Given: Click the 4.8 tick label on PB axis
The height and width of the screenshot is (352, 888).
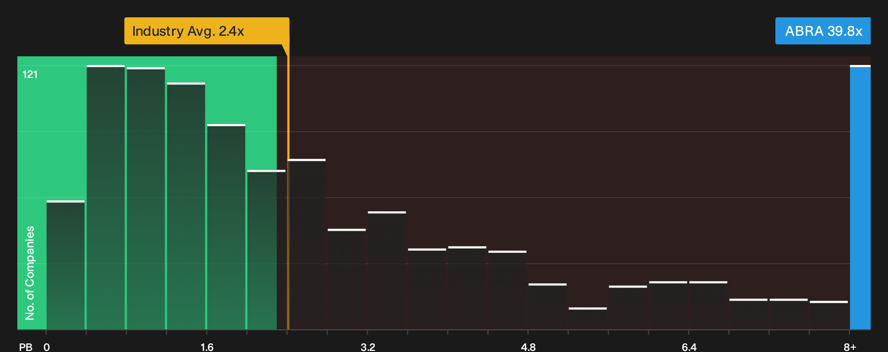Looking at the screenshot, I should [x=528, y=347].
